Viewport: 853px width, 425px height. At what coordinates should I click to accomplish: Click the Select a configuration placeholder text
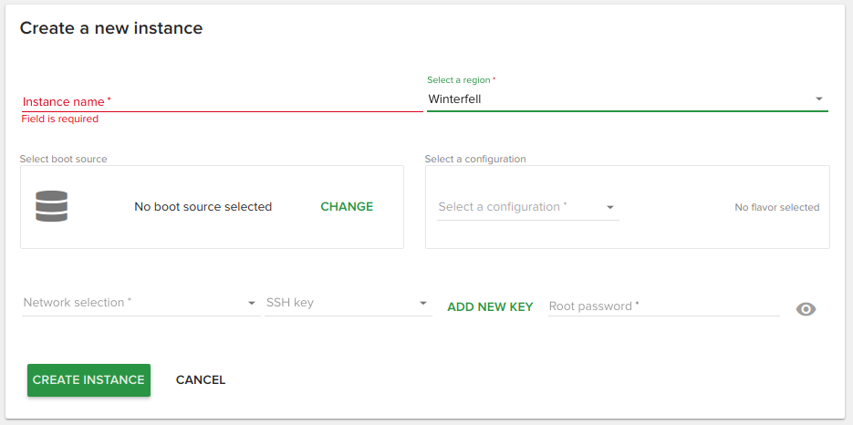pyautogui.click(x=503, y=207)
